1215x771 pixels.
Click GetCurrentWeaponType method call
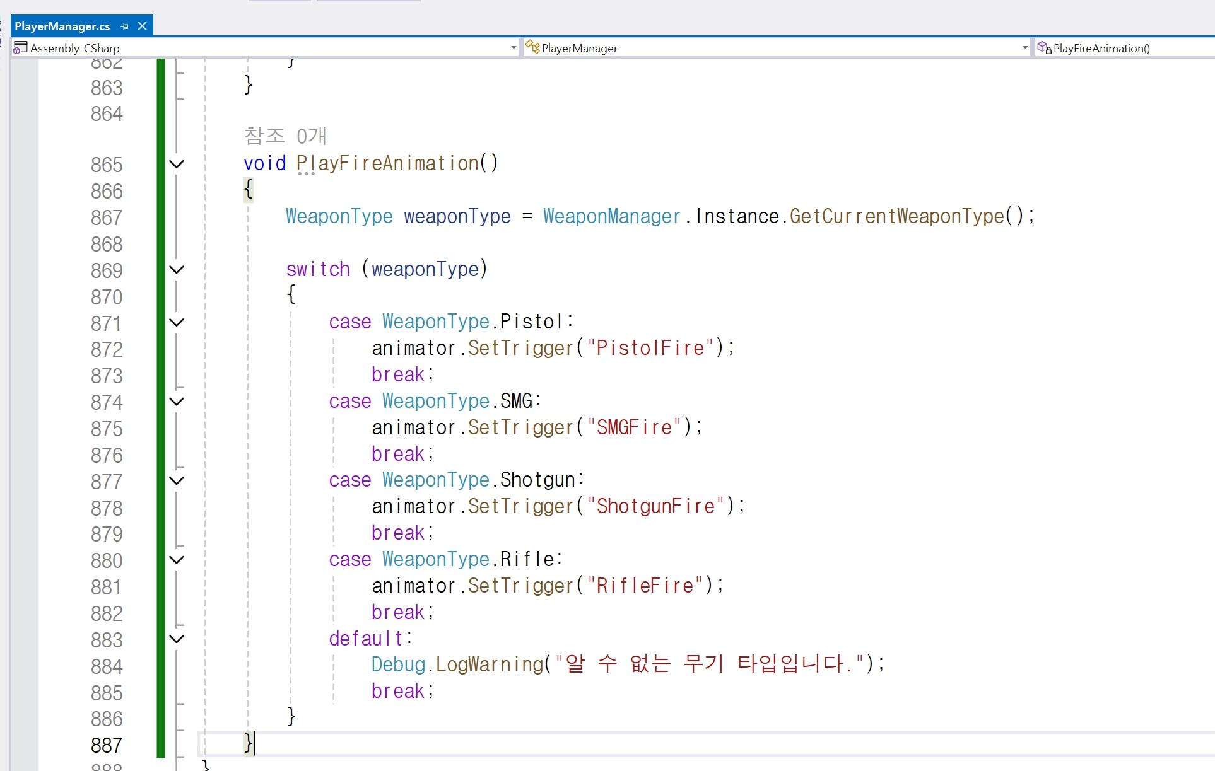896,217
